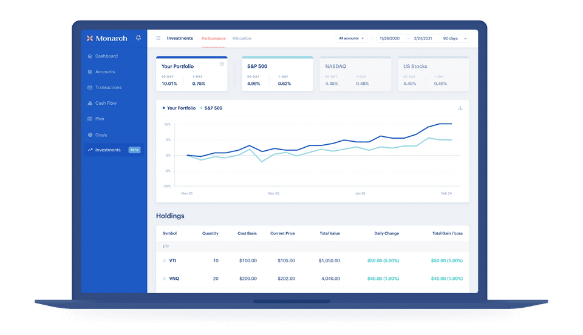The height and width of the screenshot is (335, 583).
Task: Click the Investments page title
Action: pyautogui.click(x=180, y=39)
